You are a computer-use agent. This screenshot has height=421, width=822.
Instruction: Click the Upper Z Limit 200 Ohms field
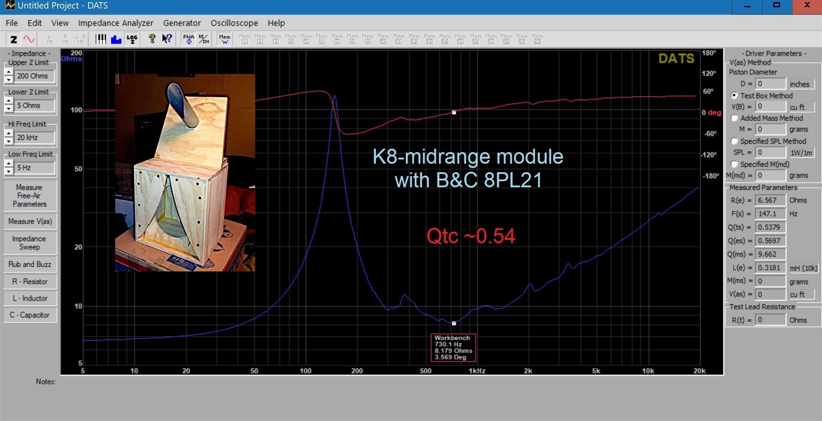pos(36,76)
